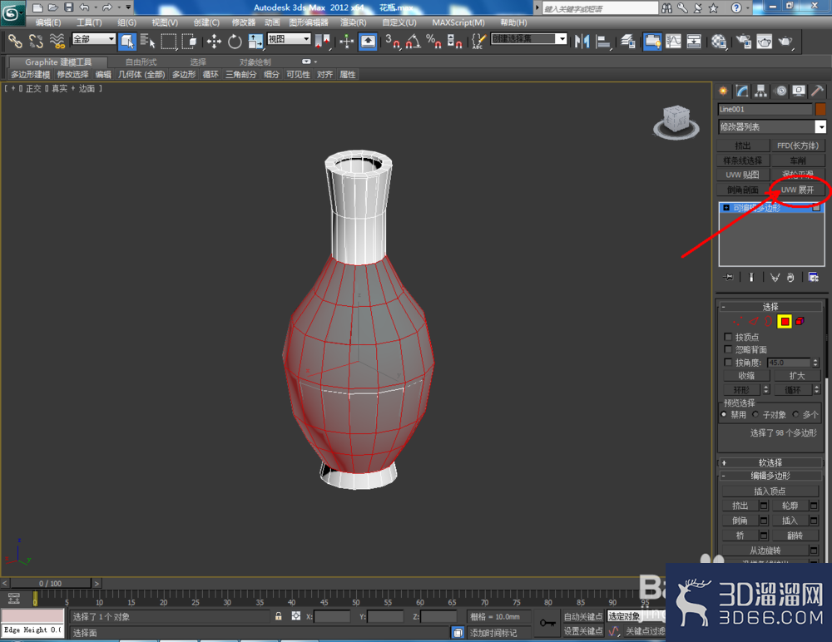The image size is (832, 642).
Task: Activate the Select and Rotate tool
Action: [x=235, y=42]
